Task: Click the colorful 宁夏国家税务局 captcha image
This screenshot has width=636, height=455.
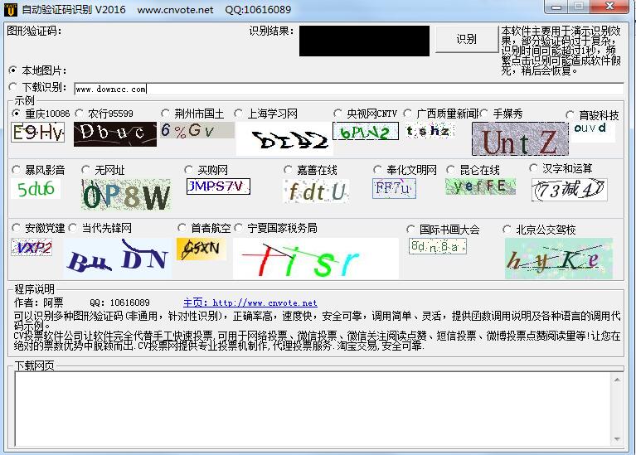Action: click(x=316, y=259)
